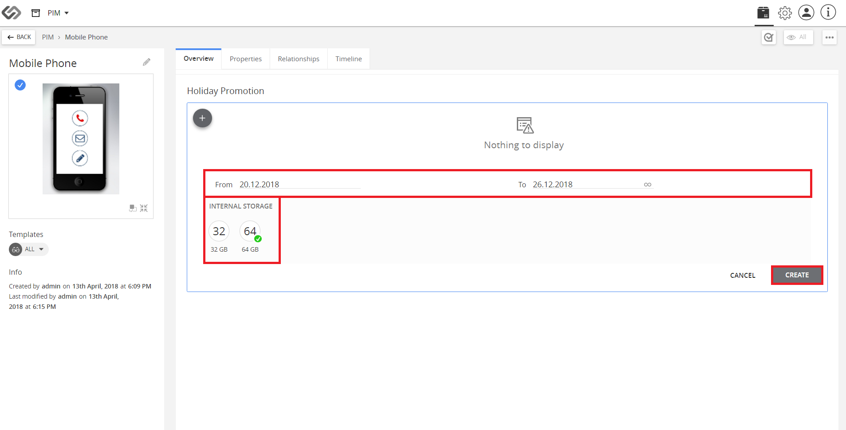Screen dimensions: 846x430
Task: Click the infinity icon beside To date
Action: point(648,185)
